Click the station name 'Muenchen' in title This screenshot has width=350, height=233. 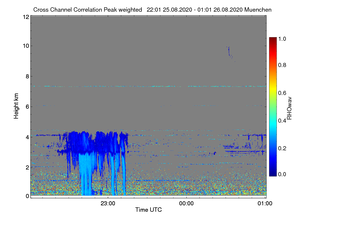coord(258,10)
